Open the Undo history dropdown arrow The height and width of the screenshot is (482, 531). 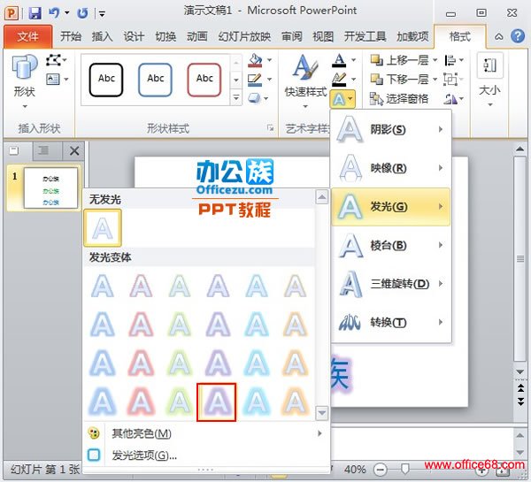(x=66, y=13)
